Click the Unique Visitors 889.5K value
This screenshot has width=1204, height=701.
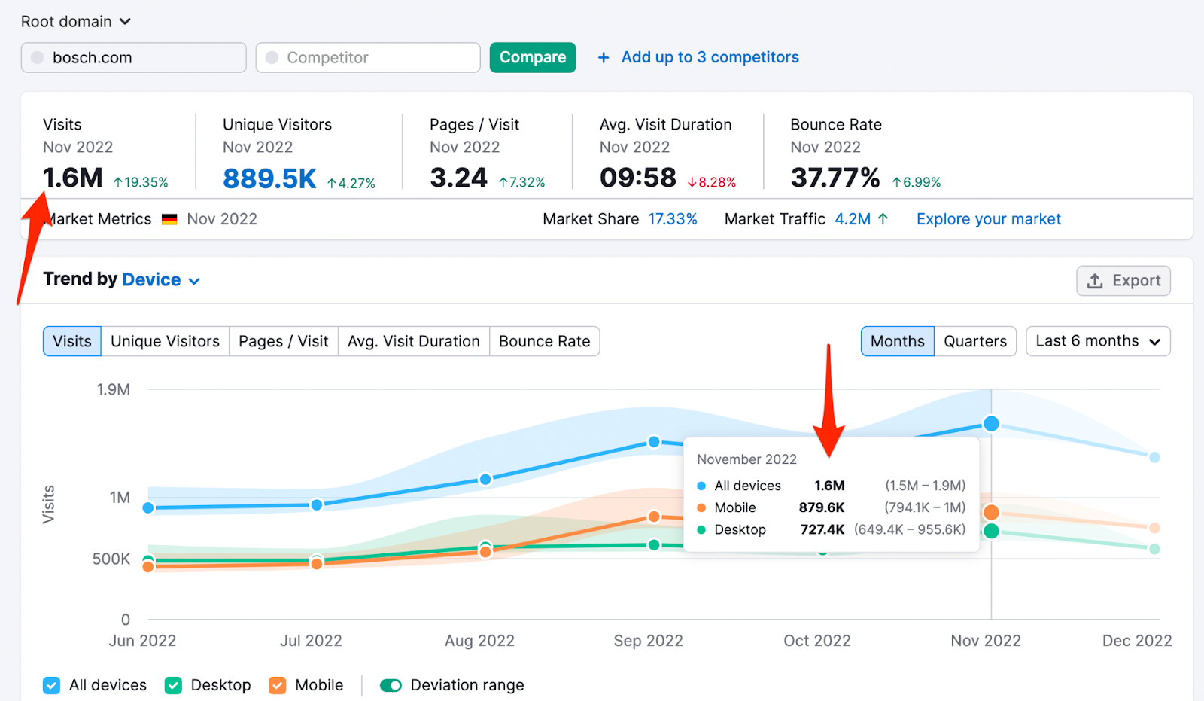pyautogui.click(x=269, y=178)
